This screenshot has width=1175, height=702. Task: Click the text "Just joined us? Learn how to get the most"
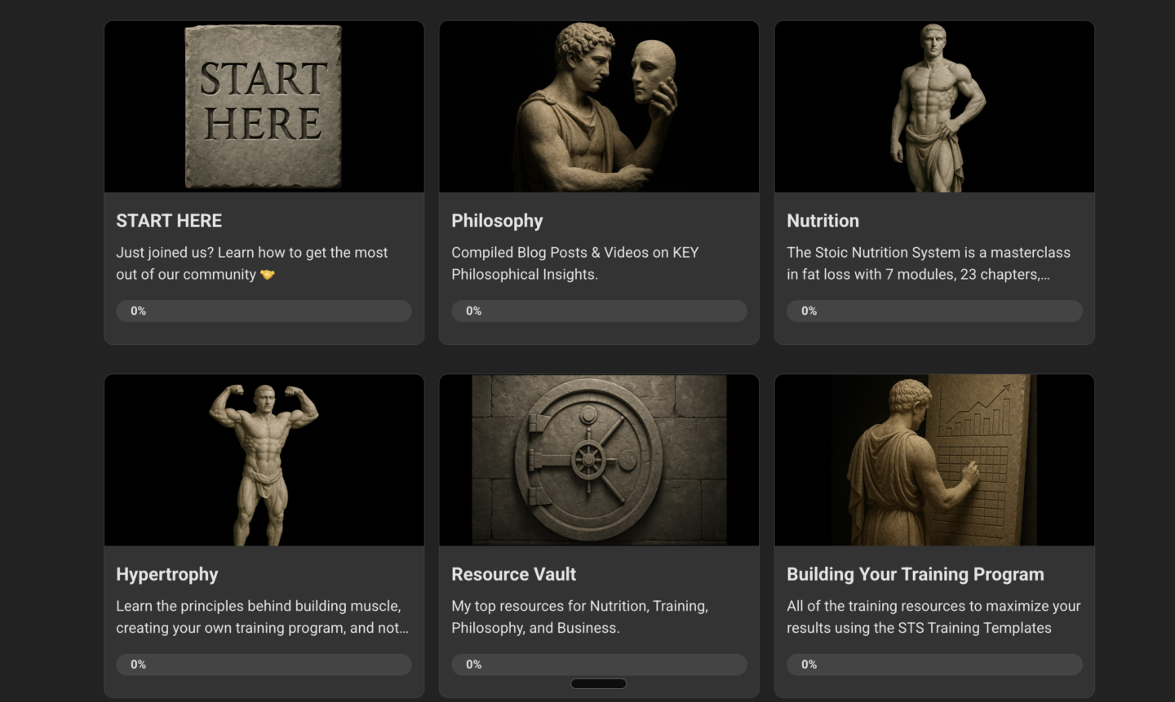(252, 253)
